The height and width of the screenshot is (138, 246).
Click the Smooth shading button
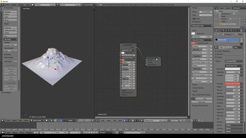click(7, 45)
